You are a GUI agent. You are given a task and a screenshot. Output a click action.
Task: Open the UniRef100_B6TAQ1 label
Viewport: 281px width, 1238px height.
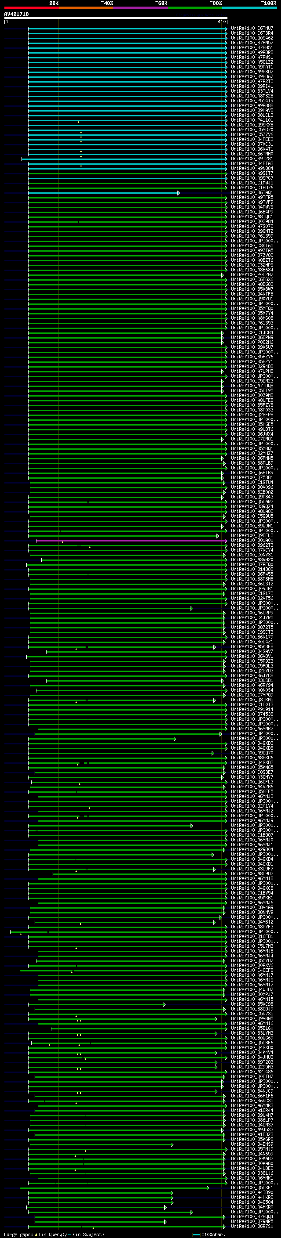252,193
